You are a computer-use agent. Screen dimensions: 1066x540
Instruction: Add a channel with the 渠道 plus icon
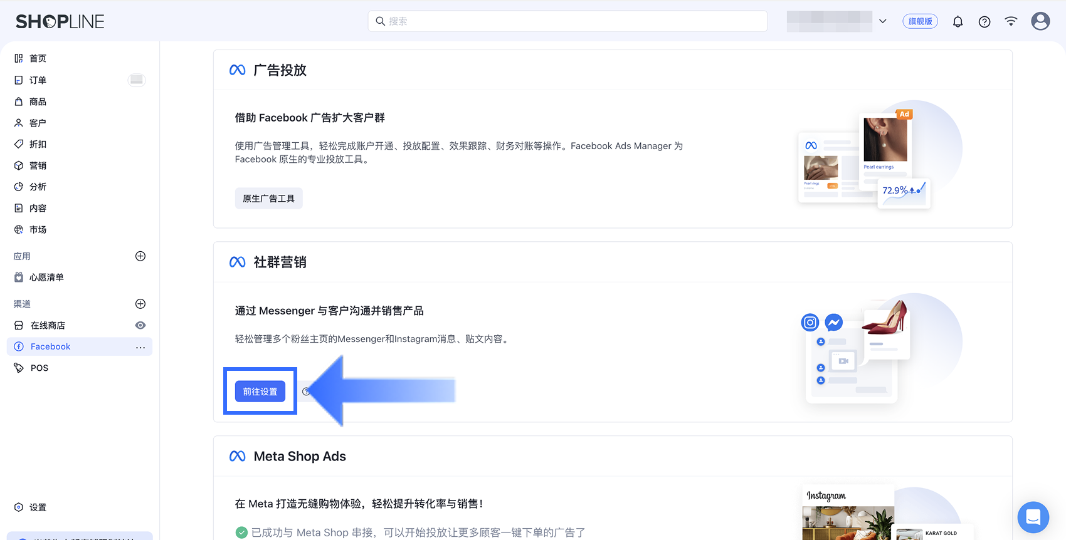click(x=140, y=304)
